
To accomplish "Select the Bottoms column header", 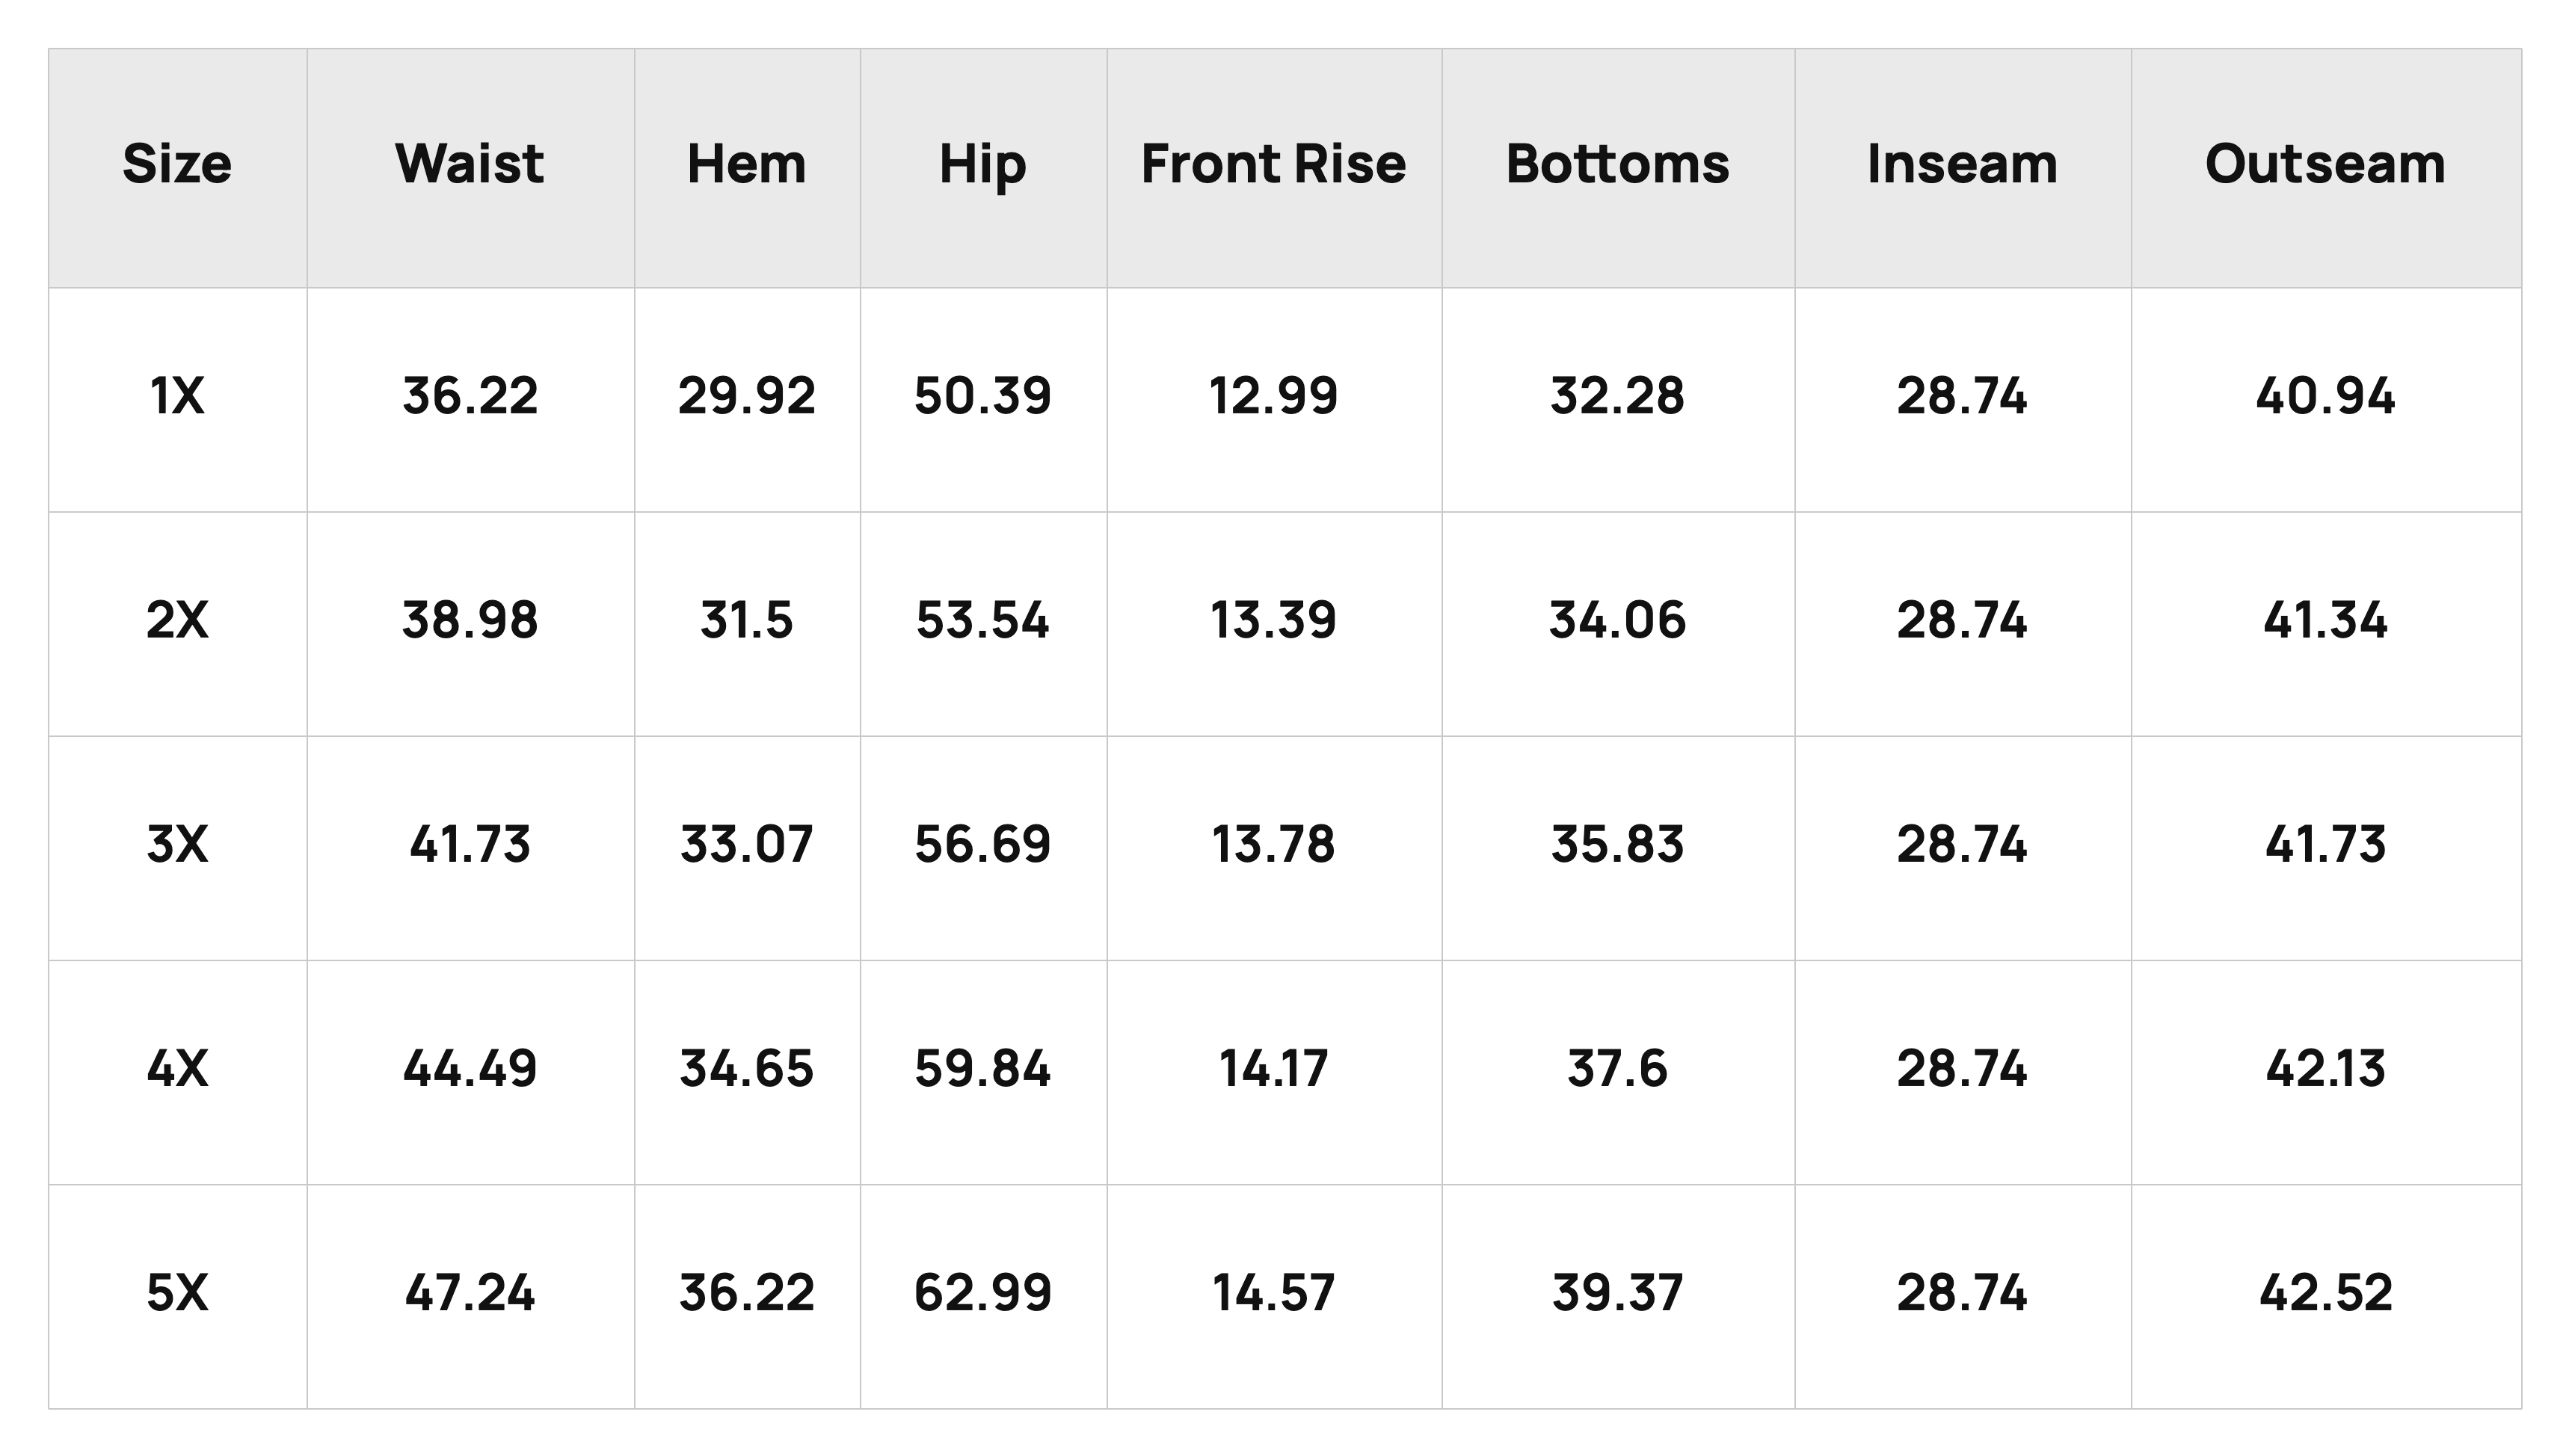I will [x=1618, y=164].
